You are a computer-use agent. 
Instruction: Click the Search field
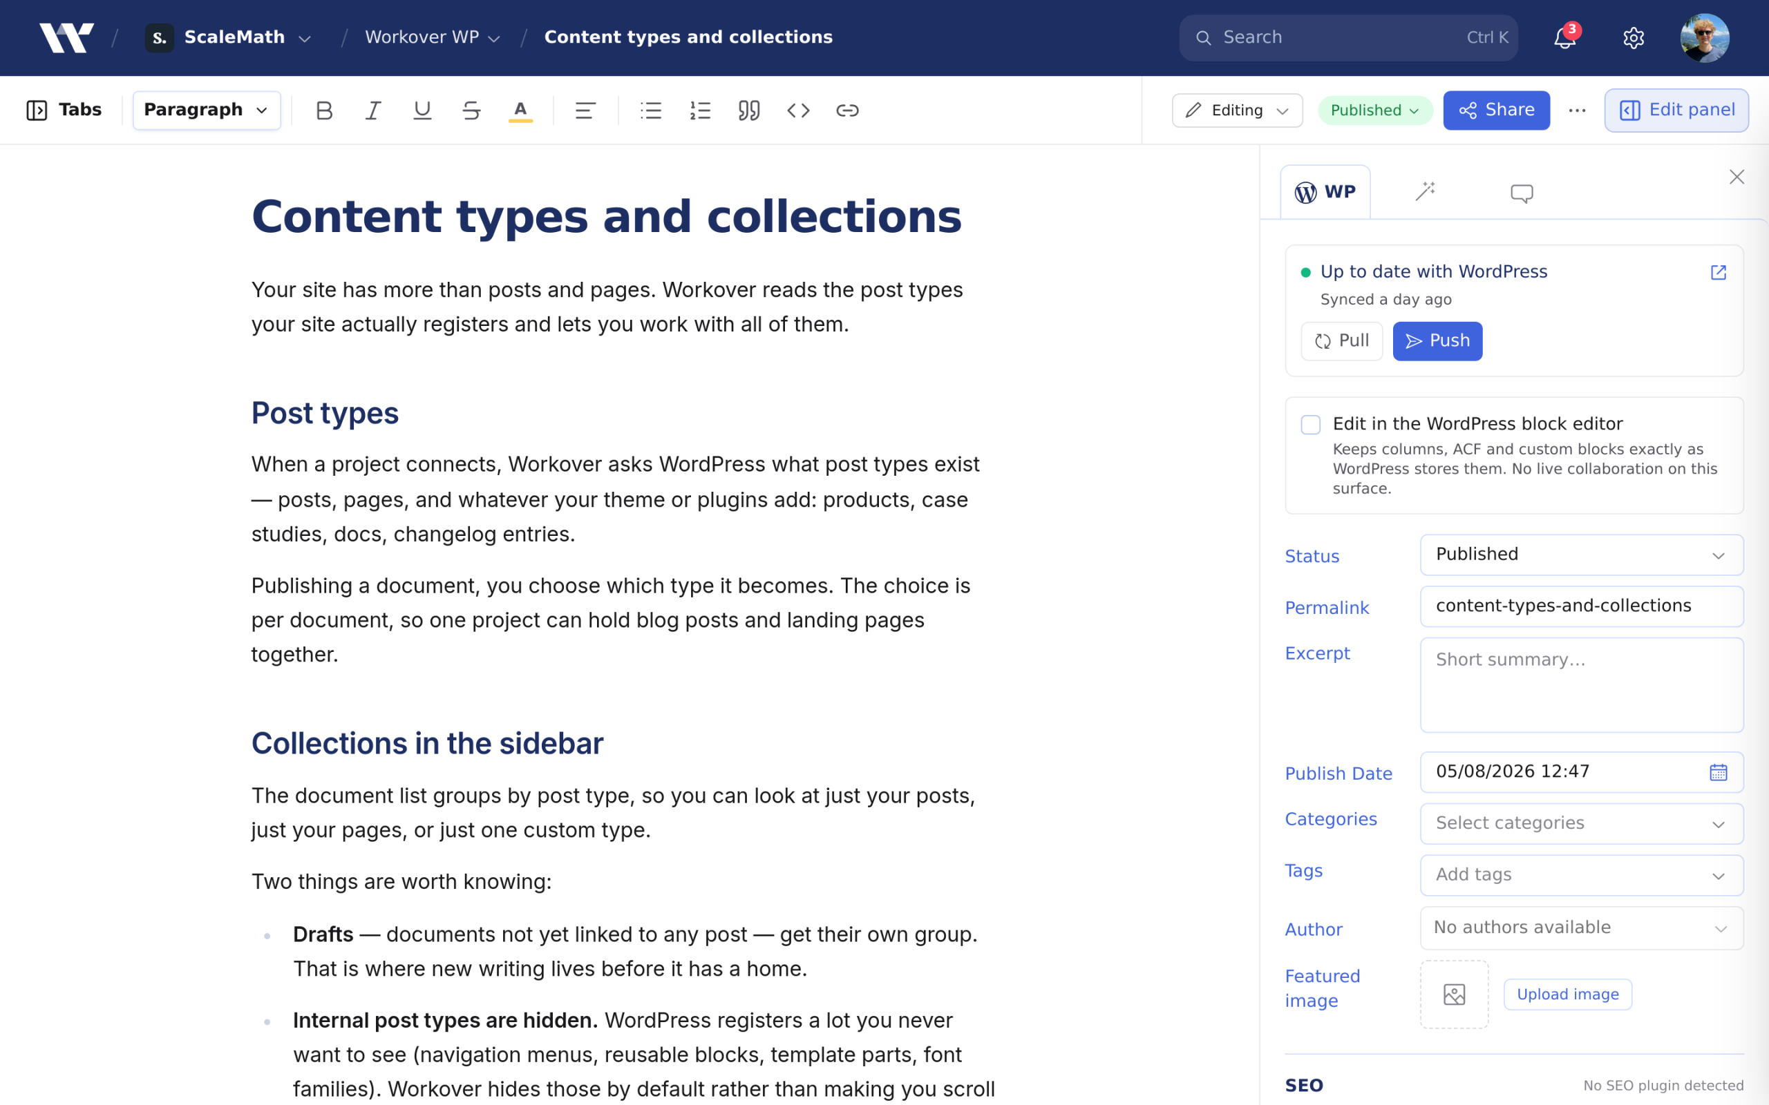pyautogui.click(x=1348, y=37)
